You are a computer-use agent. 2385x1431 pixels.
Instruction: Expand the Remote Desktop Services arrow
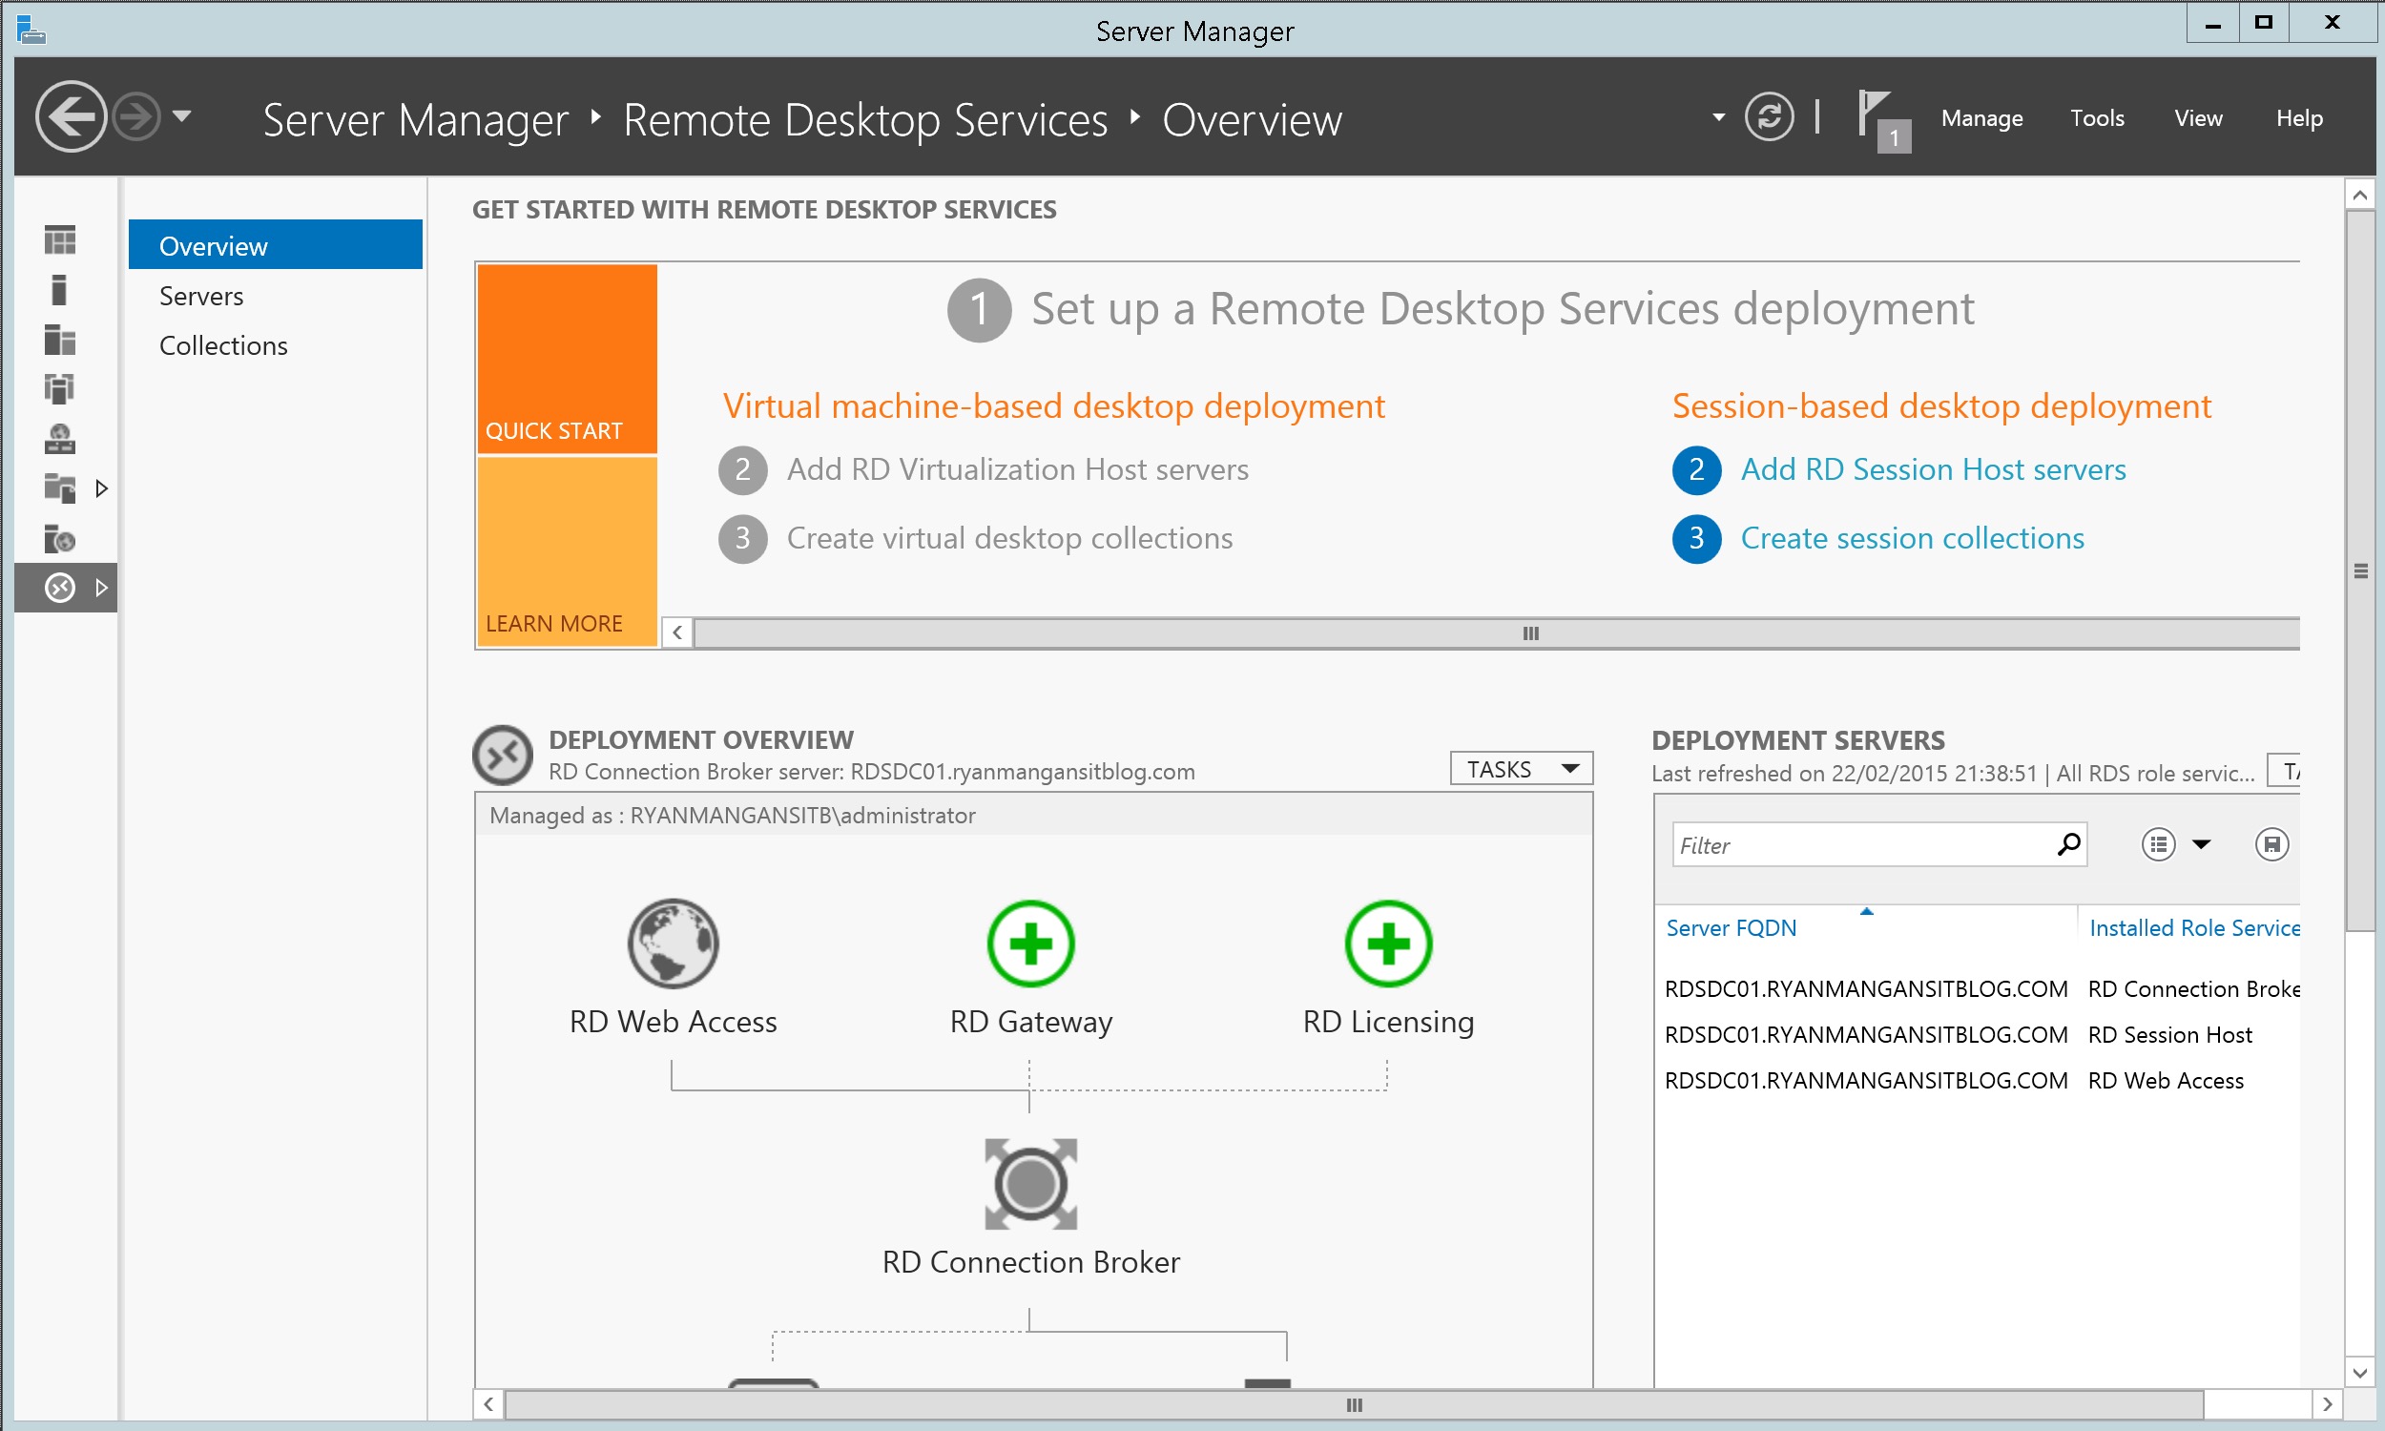pos(101,588)
